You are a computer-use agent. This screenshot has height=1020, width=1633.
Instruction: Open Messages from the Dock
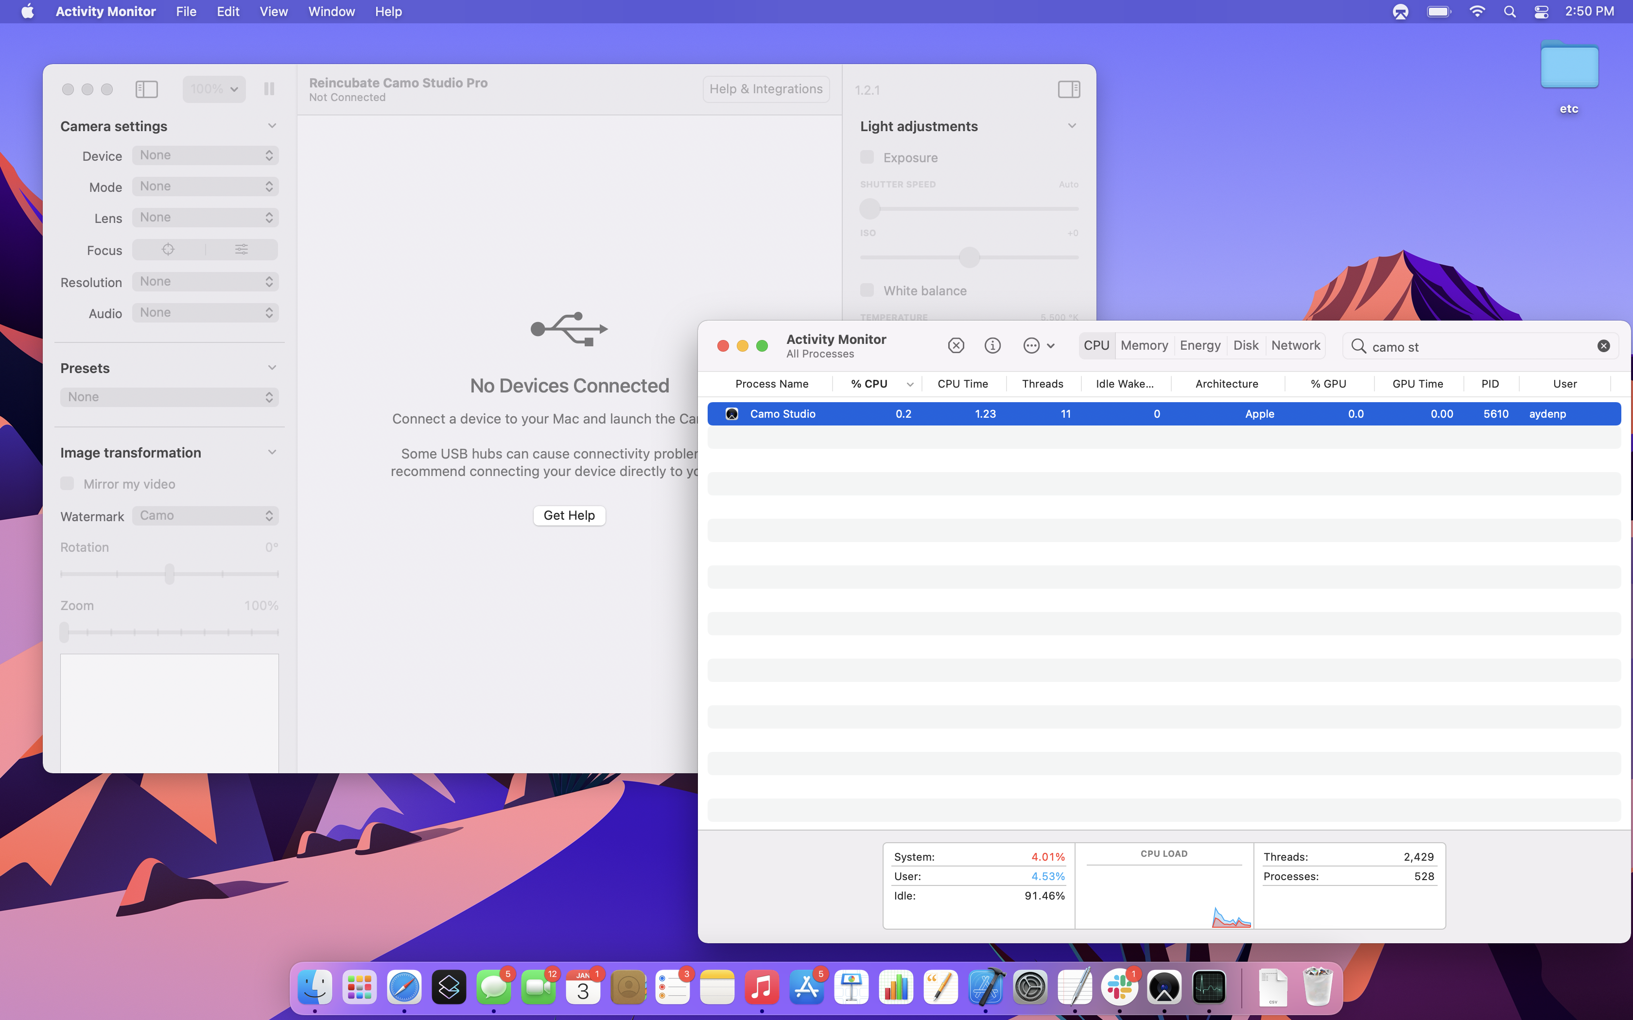494,987
